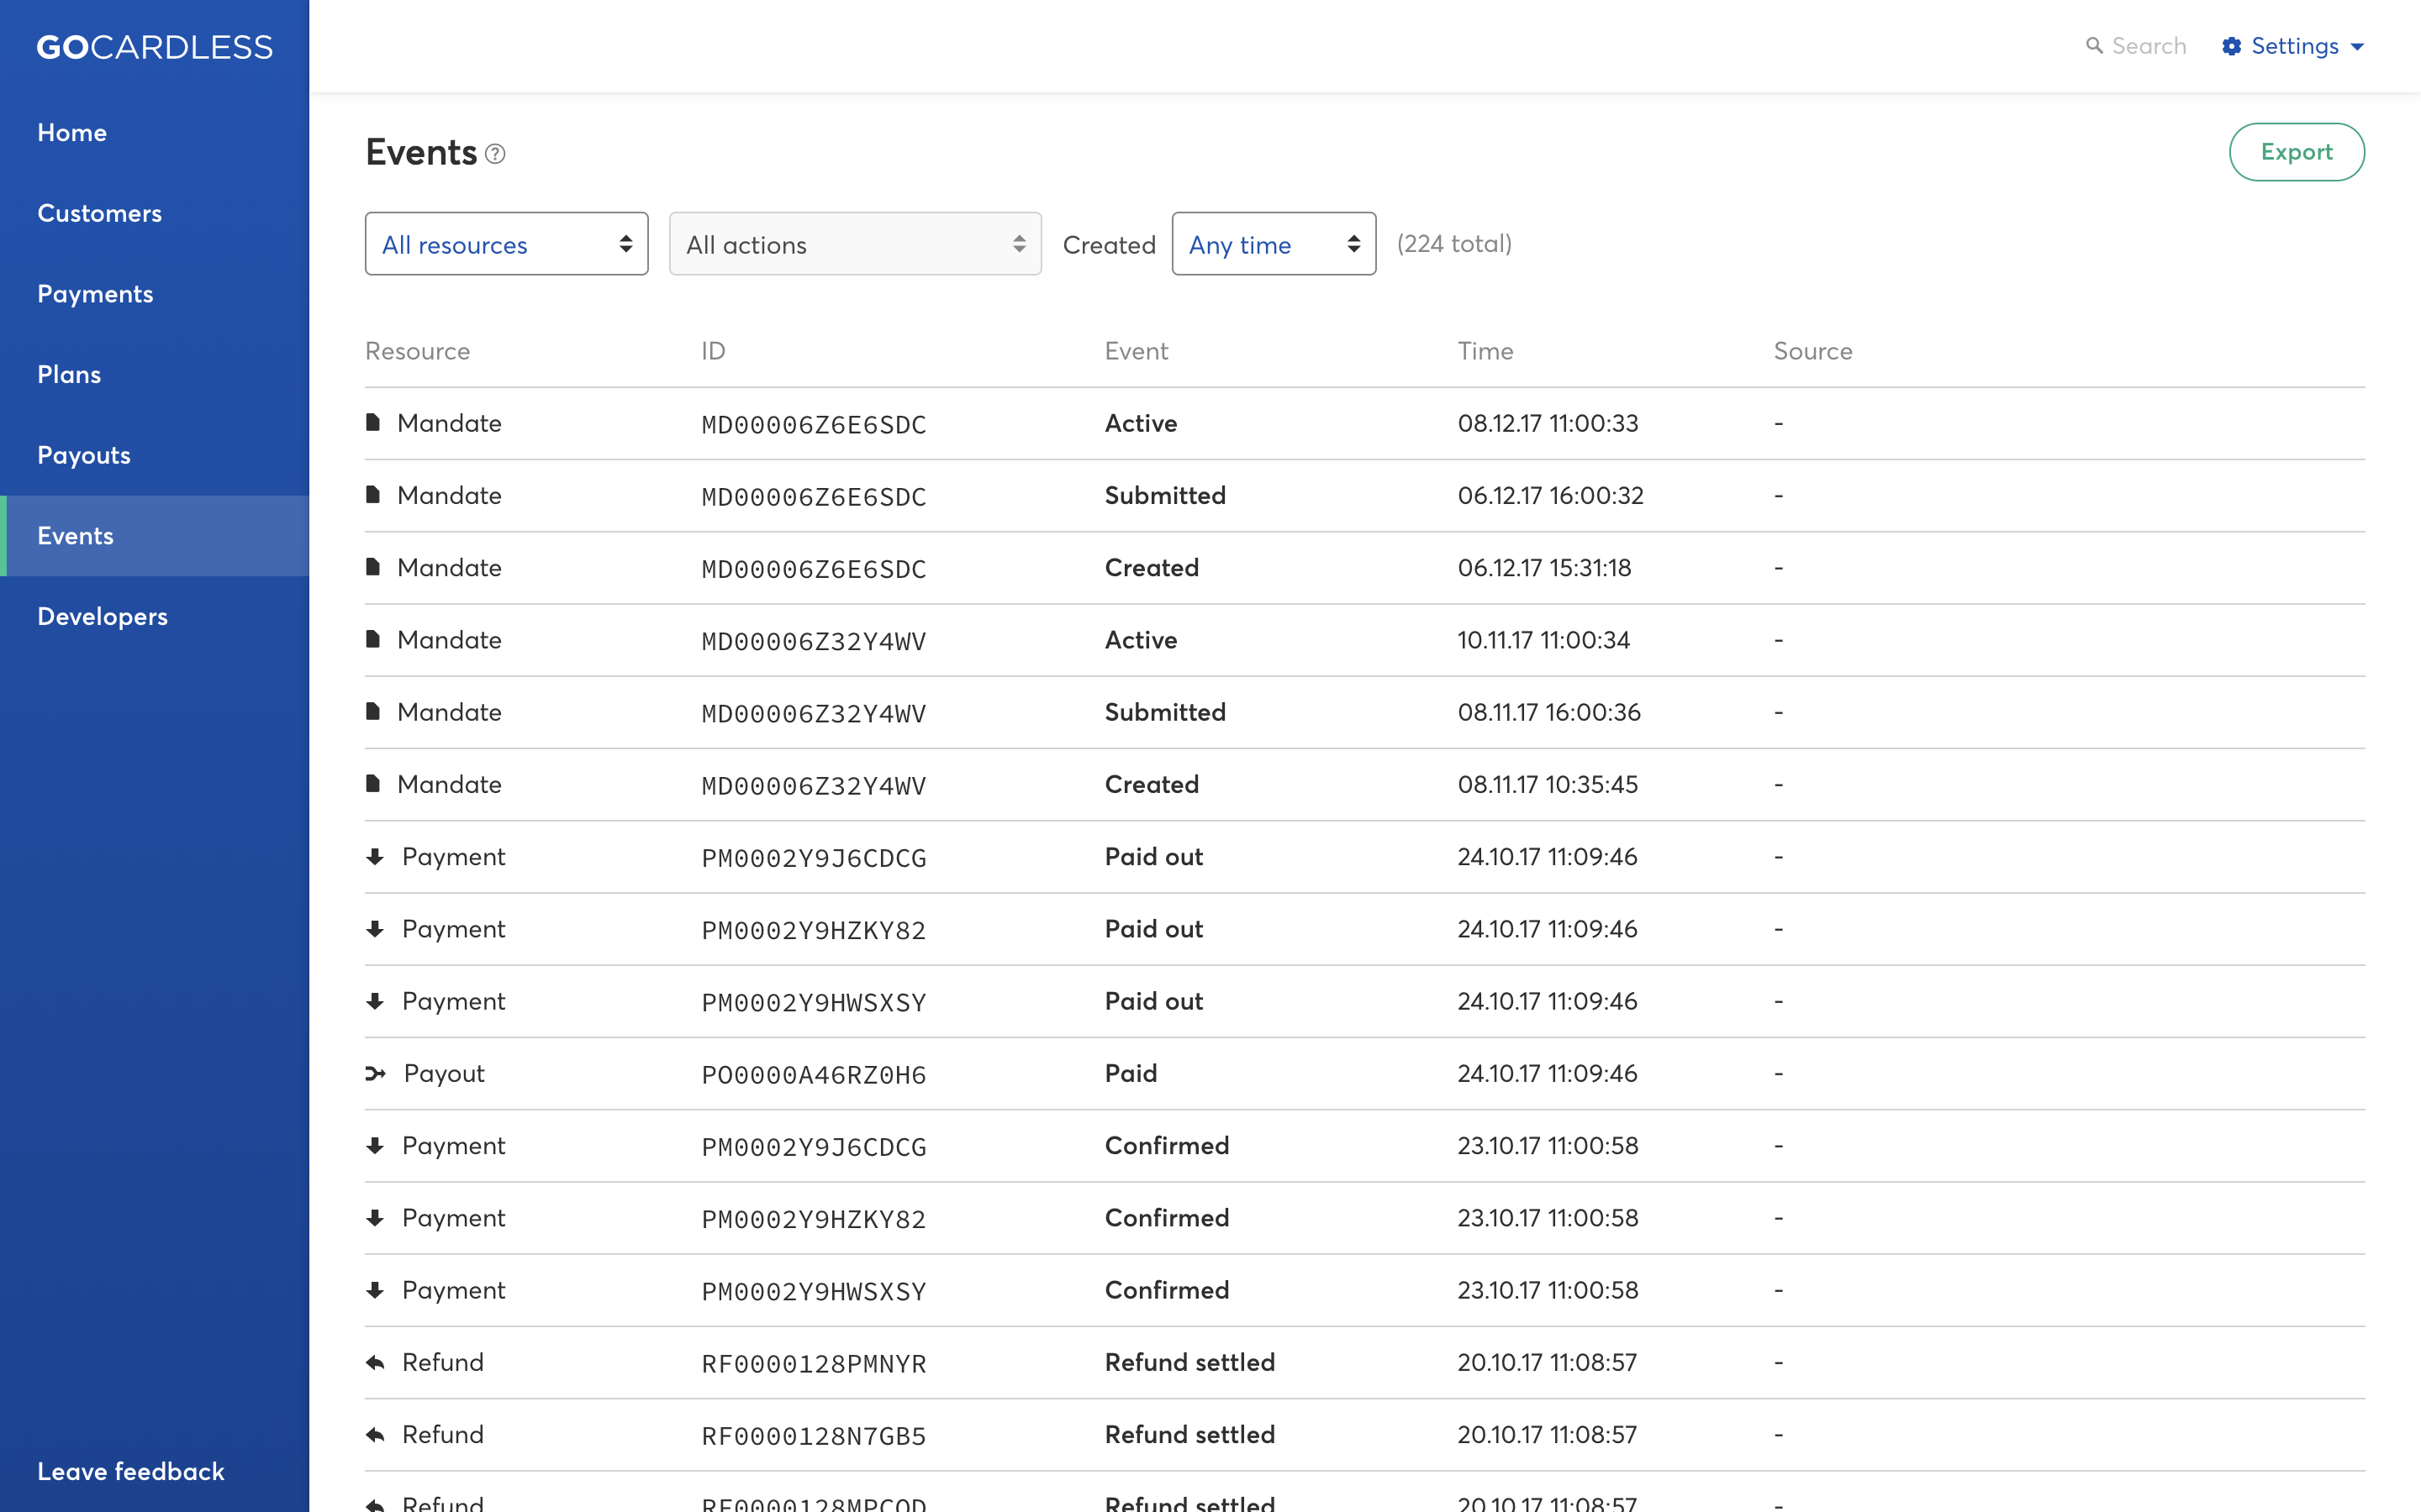Click the Export button

coord(2296,152)
